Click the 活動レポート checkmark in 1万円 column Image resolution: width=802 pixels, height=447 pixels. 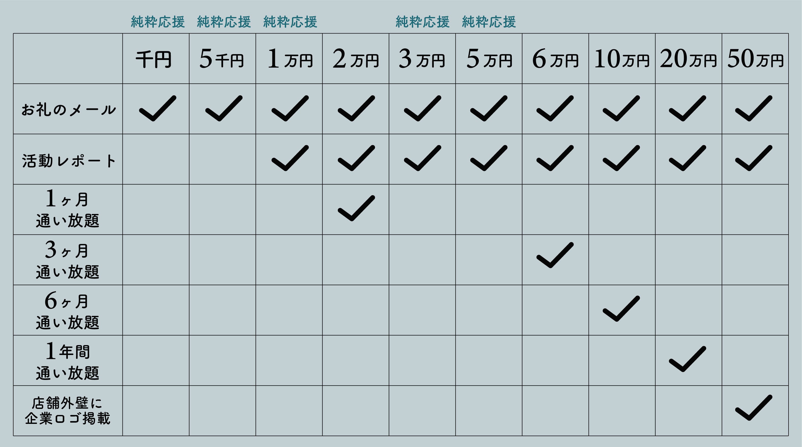click(290, 158)
